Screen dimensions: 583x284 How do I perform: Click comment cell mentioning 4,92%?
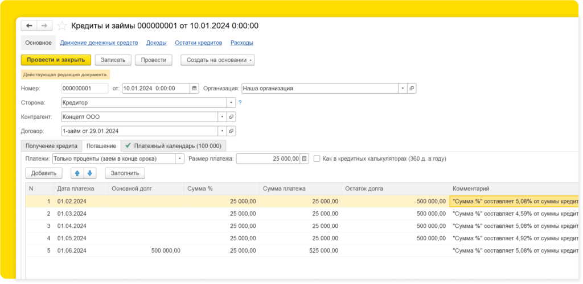[x=515, y=238]
